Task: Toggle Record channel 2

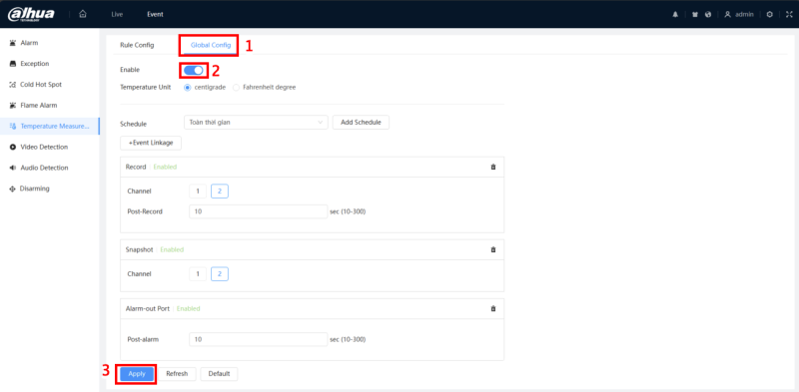Action: pyautogui.click(x=220, y=192)
